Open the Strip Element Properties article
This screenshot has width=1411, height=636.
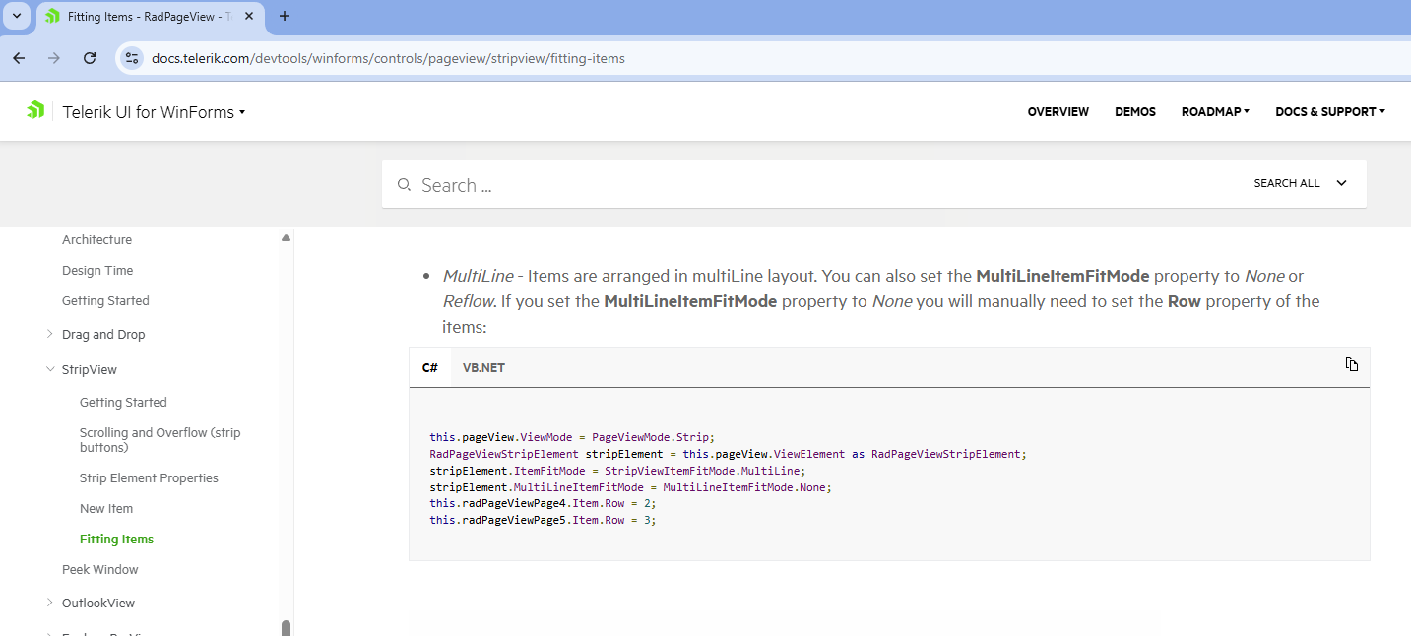click(149, 478)
